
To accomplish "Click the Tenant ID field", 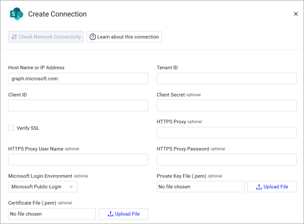I will [227, 78].
